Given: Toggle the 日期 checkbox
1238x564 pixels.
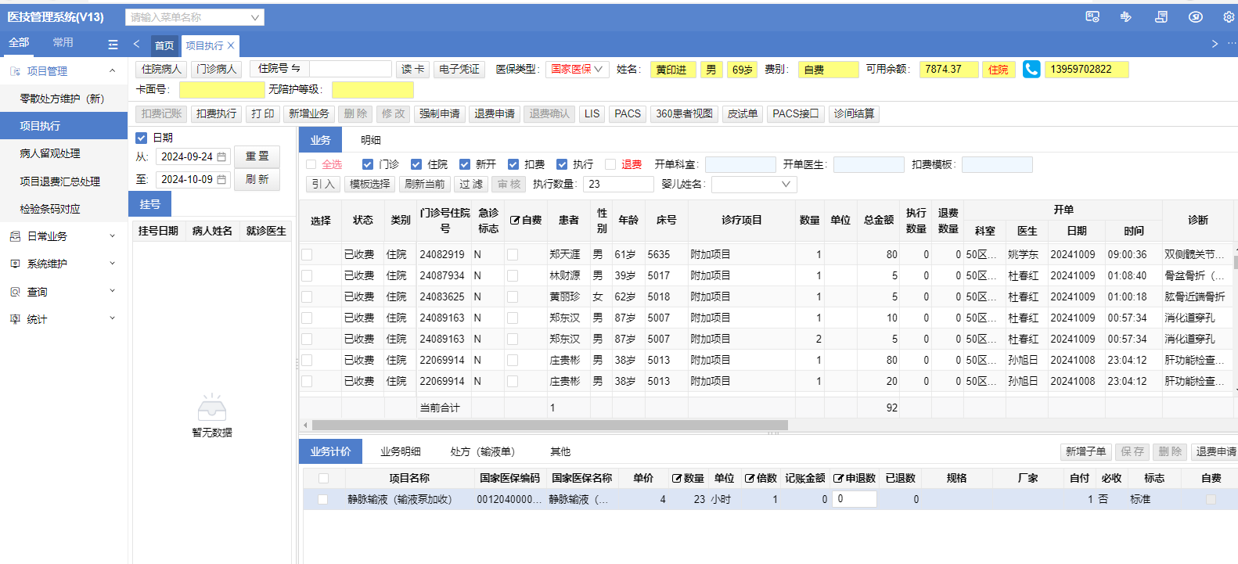Looking at the screenshot, I should click(x=142, y=138).
